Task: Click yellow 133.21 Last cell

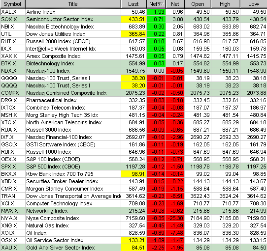Action: coord(134,240)
